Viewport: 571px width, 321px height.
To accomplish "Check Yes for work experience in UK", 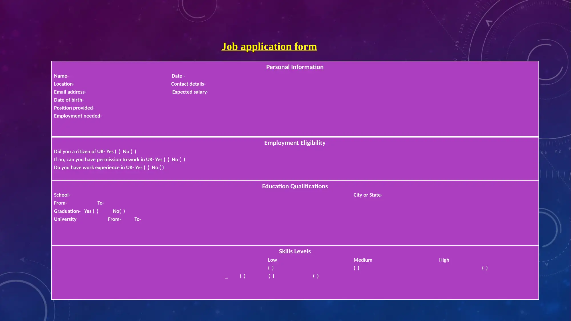I will pyautogui.click(x=147, y=167).
